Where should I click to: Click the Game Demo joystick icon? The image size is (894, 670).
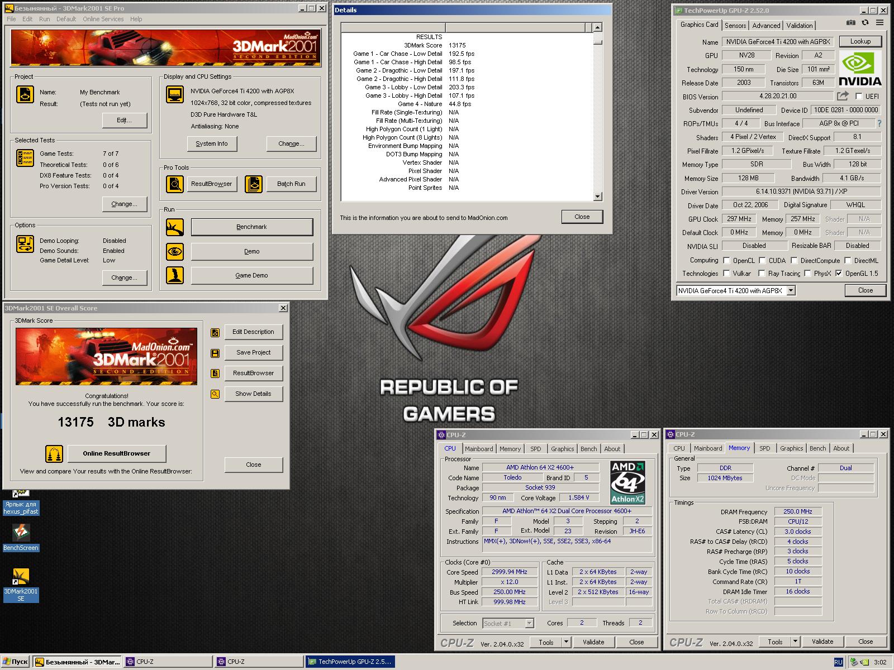click(175, 275)
